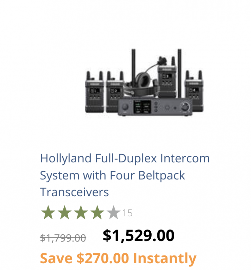Click the large knob on the base station's right

click(185, 107)
